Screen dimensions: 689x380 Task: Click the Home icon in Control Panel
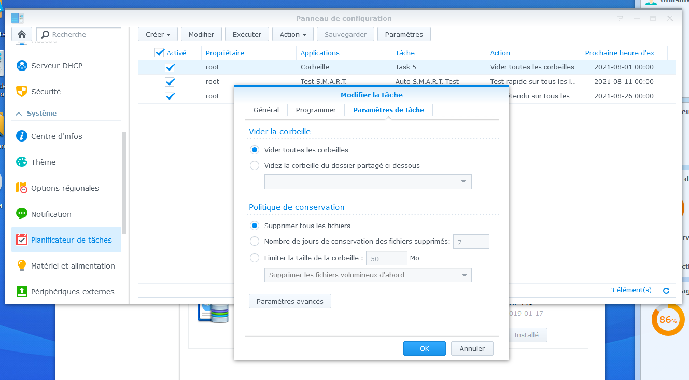coord(22,35)
